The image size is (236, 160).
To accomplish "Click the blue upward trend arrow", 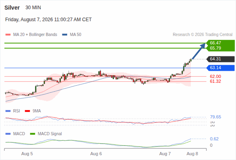I will click(199, 51).
